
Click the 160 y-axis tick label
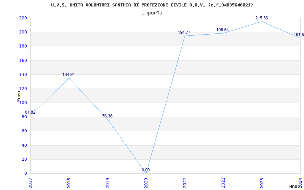[23, 60]
